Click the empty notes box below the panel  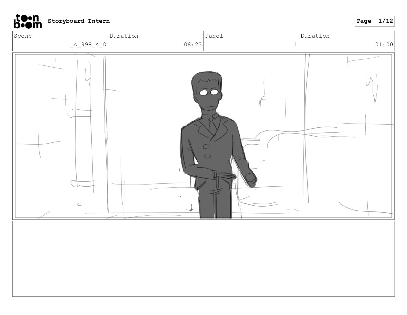pyautogui.click(x=203, y=259)
